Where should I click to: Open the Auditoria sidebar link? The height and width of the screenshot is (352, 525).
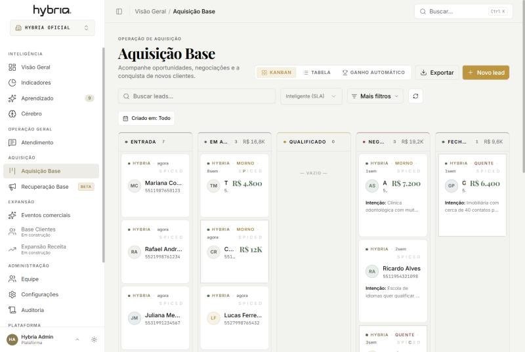51,310
